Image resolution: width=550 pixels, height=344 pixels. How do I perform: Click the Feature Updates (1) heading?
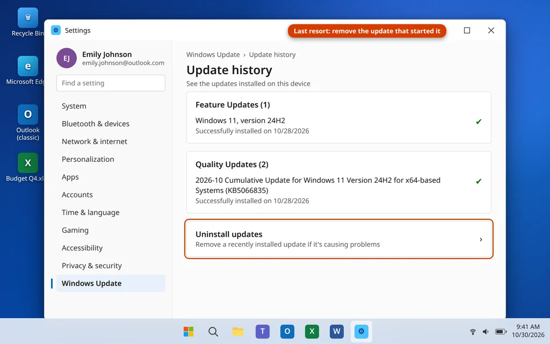233,105
